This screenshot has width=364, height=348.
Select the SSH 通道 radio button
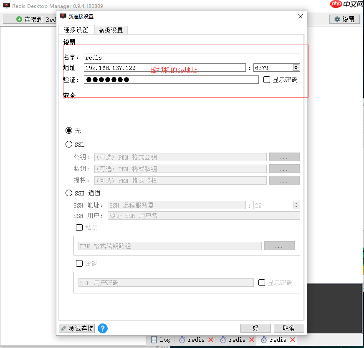tap(68, 193)
